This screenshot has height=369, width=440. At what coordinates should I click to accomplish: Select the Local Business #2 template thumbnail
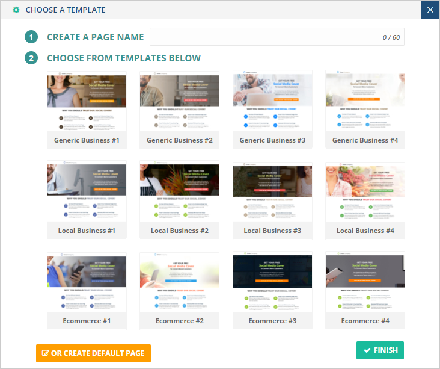(x=180, y=192)
